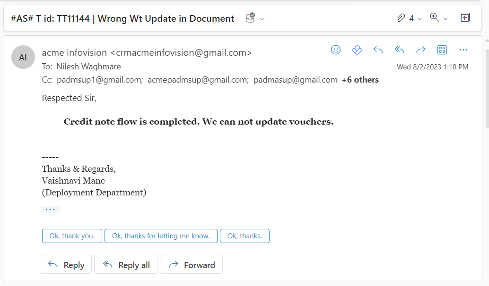Click the forward arrow icon in message header
Viewport: 489px width, 286px height.
tap(421, 50)
